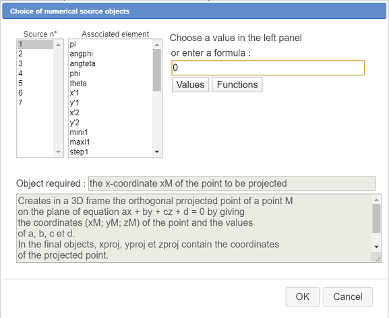Choose theta from Associated element list
Viewport: 389px width, 318px height.
[111, 84]
